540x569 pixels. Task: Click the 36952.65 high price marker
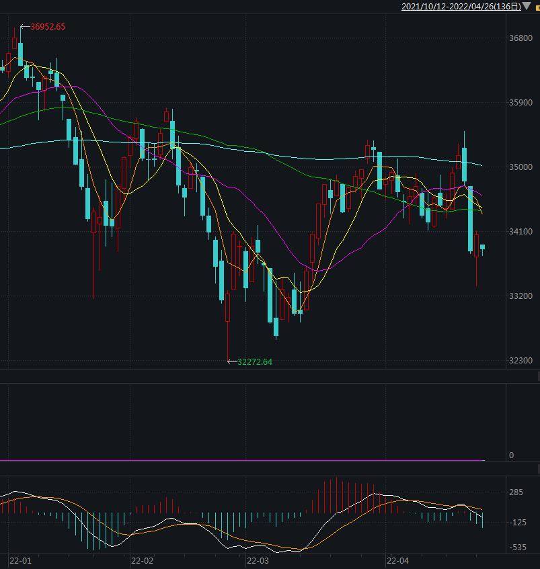pos(47,27)
